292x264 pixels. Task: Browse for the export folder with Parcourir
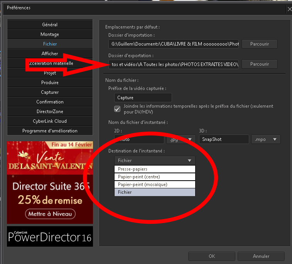pos(260,64)
